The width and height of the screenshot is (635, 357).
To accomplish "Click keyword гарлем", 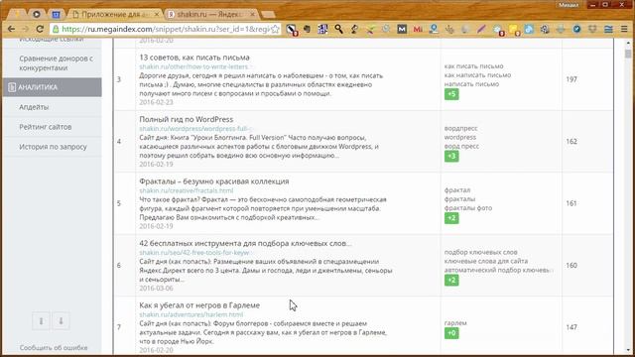I will tap(455, 323).
